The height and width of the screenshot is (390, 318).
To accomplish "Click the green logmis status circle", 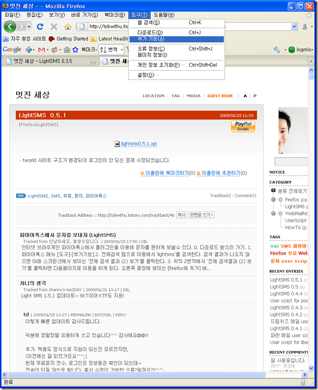I will point(292,50).
